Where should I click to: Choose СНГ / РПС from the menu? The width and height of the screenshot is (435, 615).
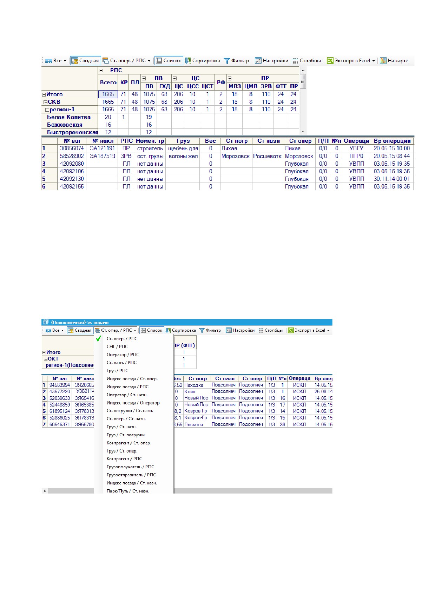pos(134,346)
